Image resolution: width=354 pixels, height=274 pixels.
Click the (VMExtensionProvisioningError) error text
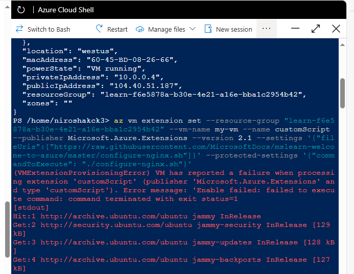coord(82,173)
